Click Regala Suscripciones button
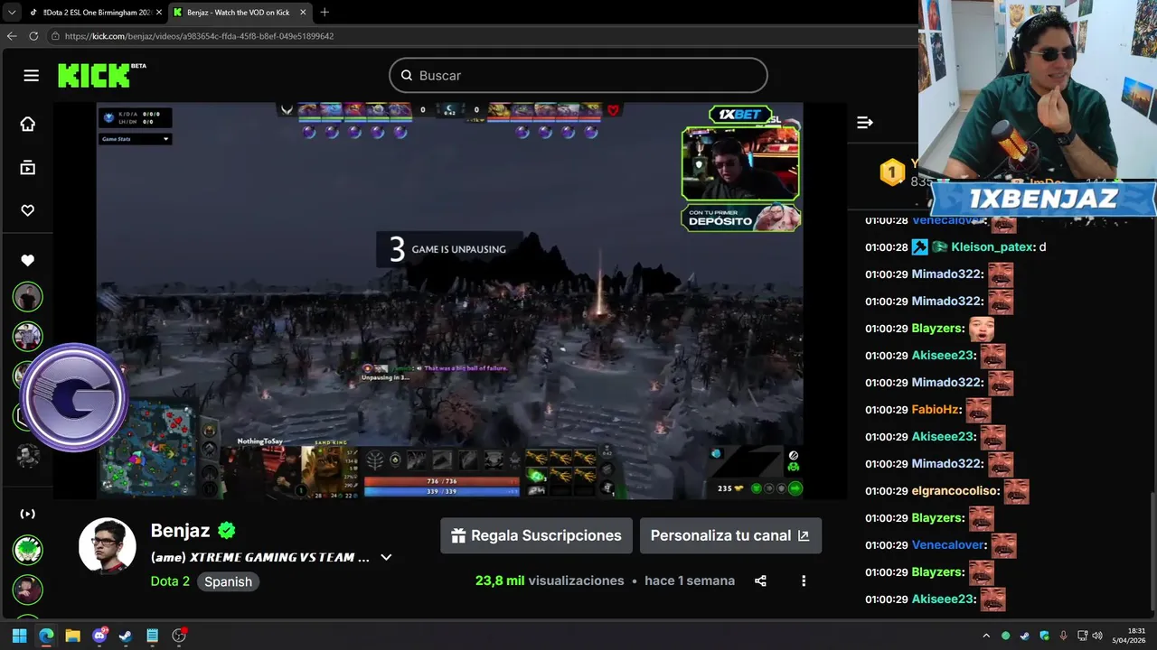Screen dimensions: 1157x650 (536, 535)
